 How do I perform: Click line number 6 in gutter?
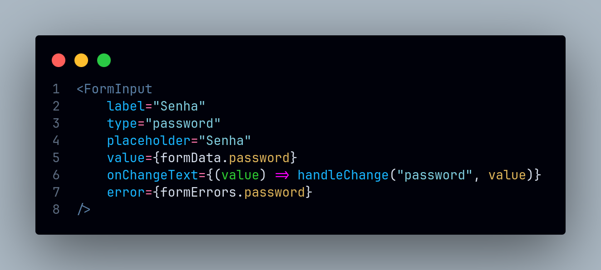pos(56,175)
